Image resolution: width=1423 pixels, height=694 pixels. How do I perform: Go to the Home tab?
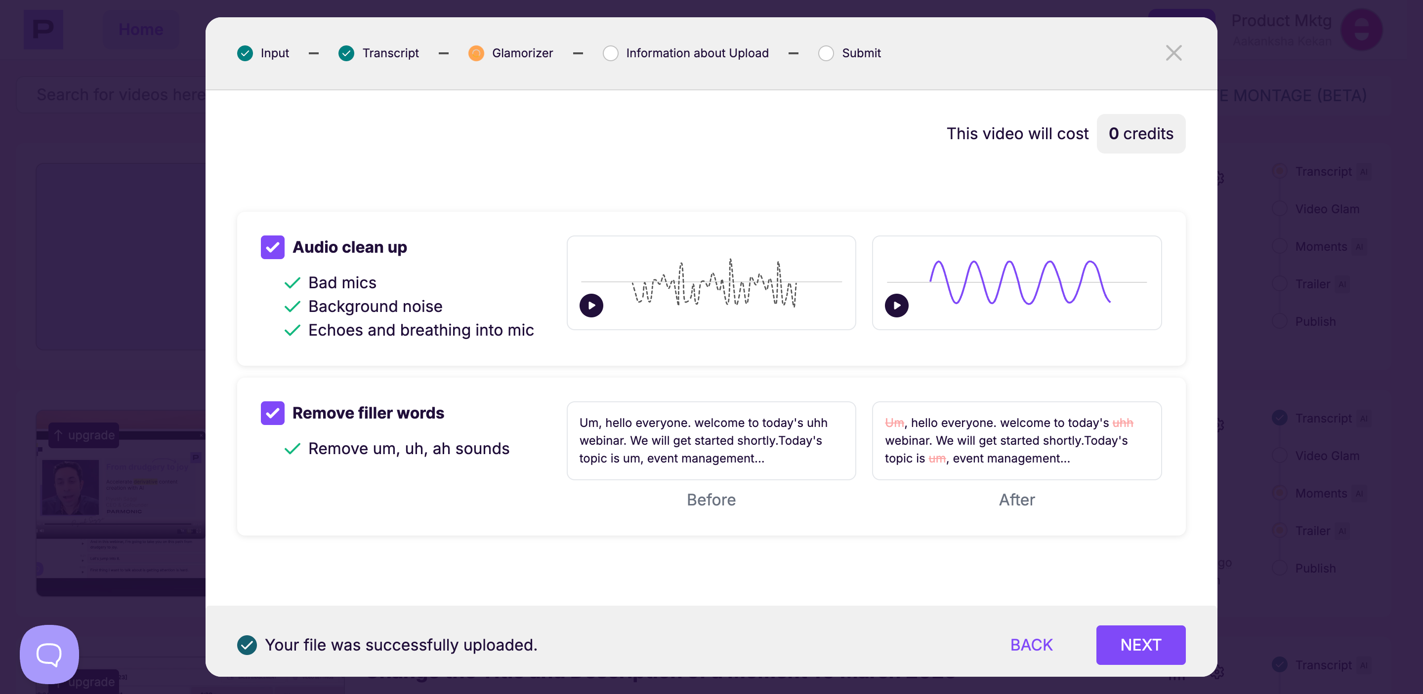tap(141, 29)
